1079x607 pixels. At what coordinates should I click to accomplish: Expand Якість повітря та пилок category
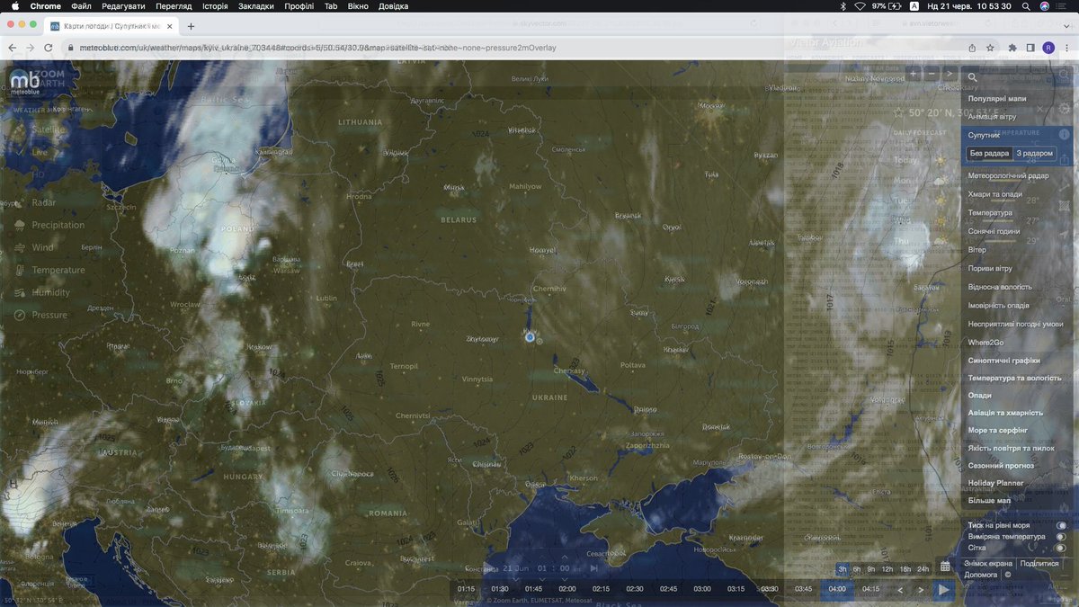pyautogui.click(x=1010, y=448)
